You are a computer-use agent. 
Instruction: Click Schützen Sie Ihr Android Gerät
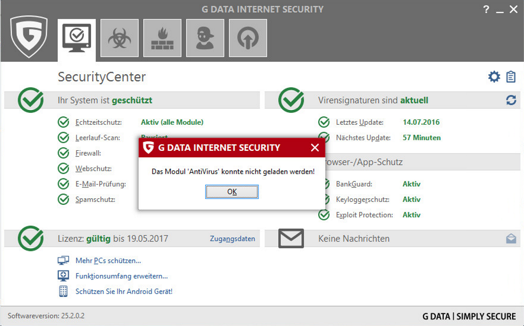click(124, 291)
